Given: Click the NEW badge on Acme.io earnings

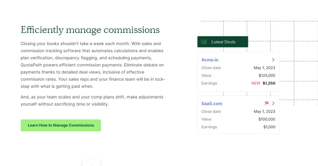Looking at the screenshot, I should click(256, 83).
